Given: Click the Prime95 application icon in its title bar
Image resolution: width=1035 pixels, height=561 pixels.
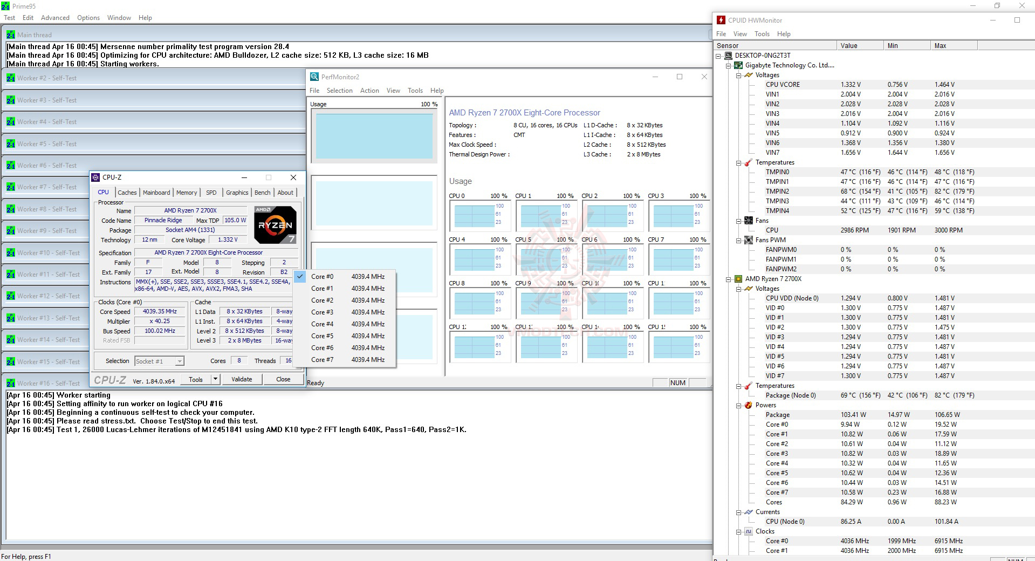Looking at the screenshot, I should (x=5, y=6).
